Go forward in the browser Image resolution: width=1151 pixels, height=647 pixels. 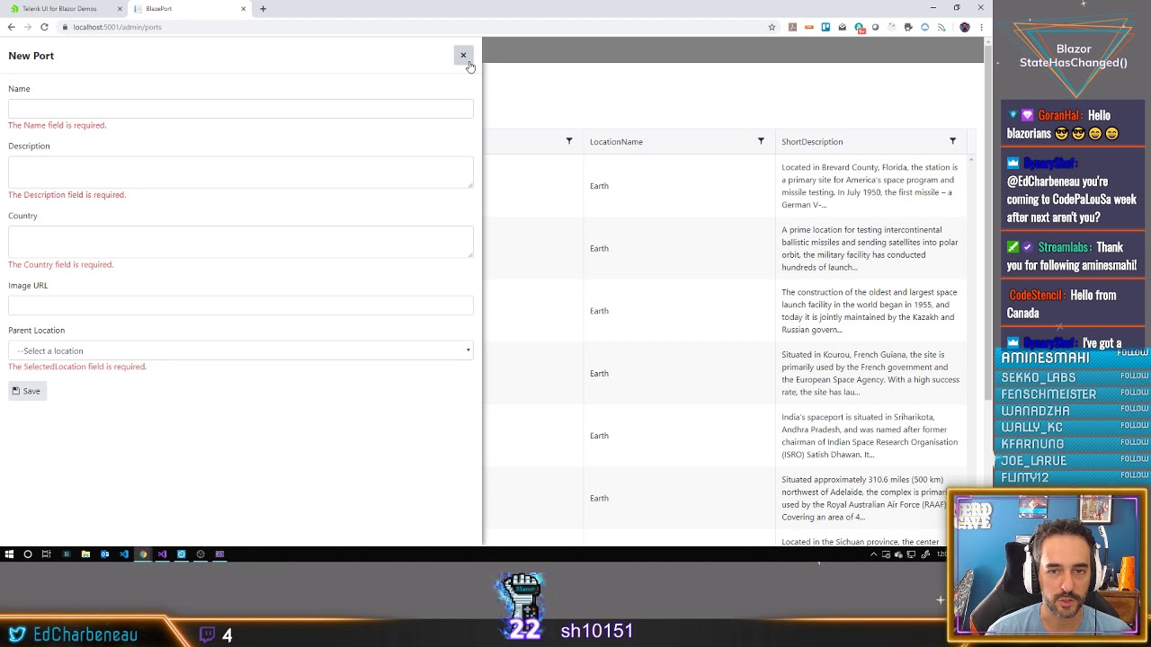coord(27,27)
